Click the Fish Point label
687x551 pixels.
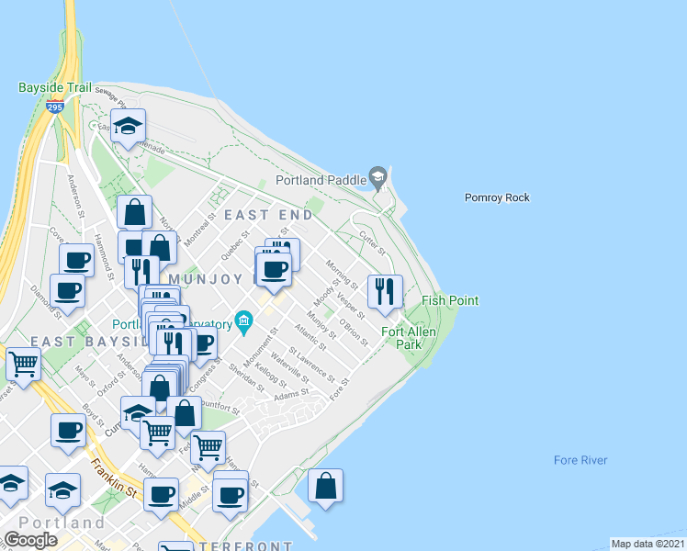click(450, 300)
